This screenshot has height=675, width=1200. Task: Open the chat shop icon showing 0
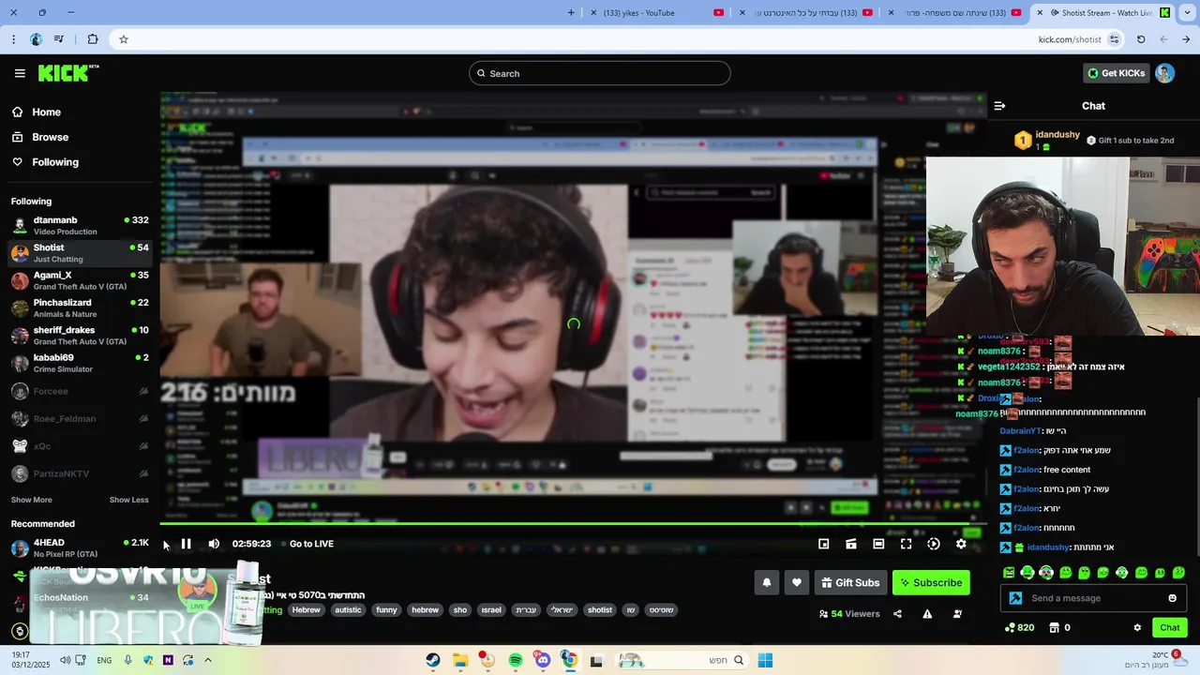point(1059,627)
